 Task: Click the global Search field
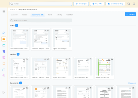click(x=41, y=4)
